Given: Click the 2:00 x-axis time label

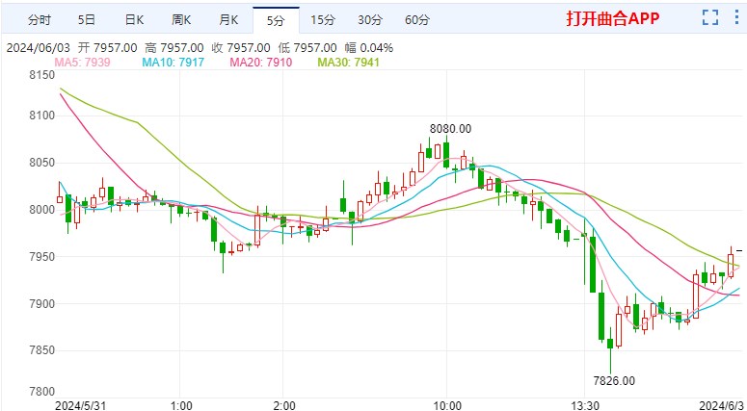Looking at the screenshot, I should coord(283,406).
